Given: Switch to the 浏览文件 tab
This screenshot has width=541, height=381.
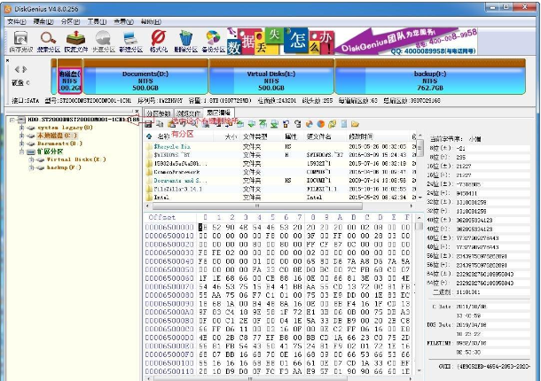Looking at the screenshot, I should coord(188,113).
